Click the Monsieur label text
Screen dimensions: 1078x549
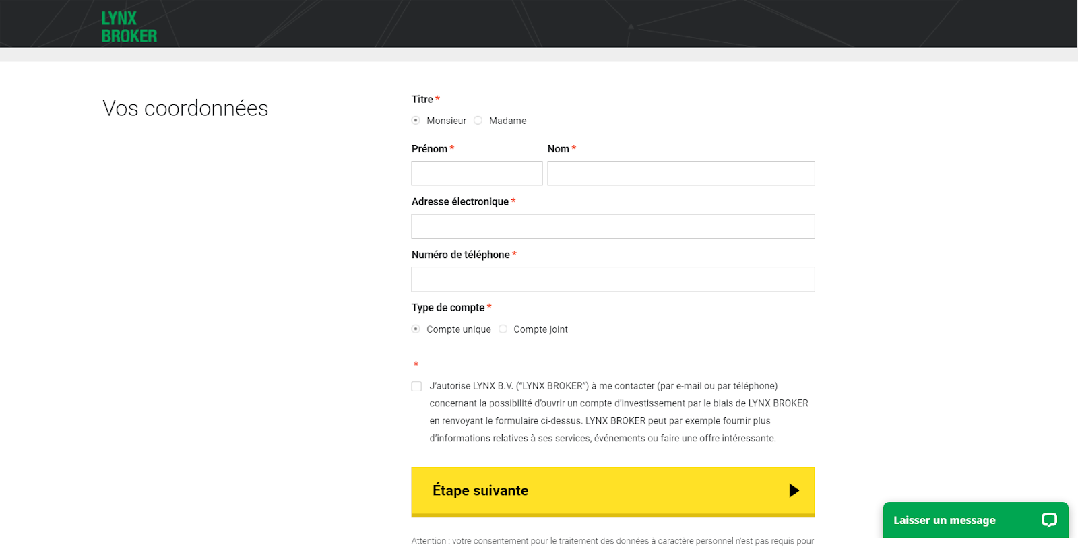tap(446, 121)
